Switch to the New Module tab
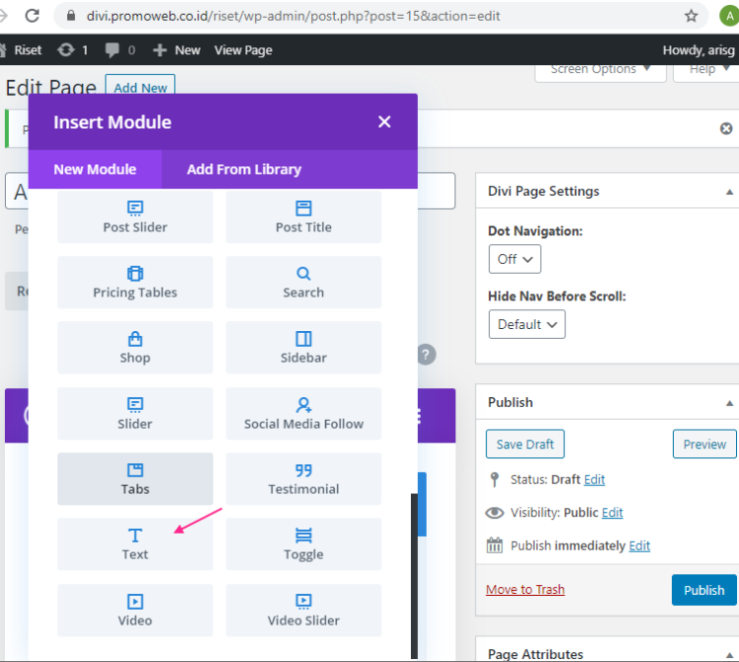Viewport: 739px width, 662px height. click(x=95, y=169)
